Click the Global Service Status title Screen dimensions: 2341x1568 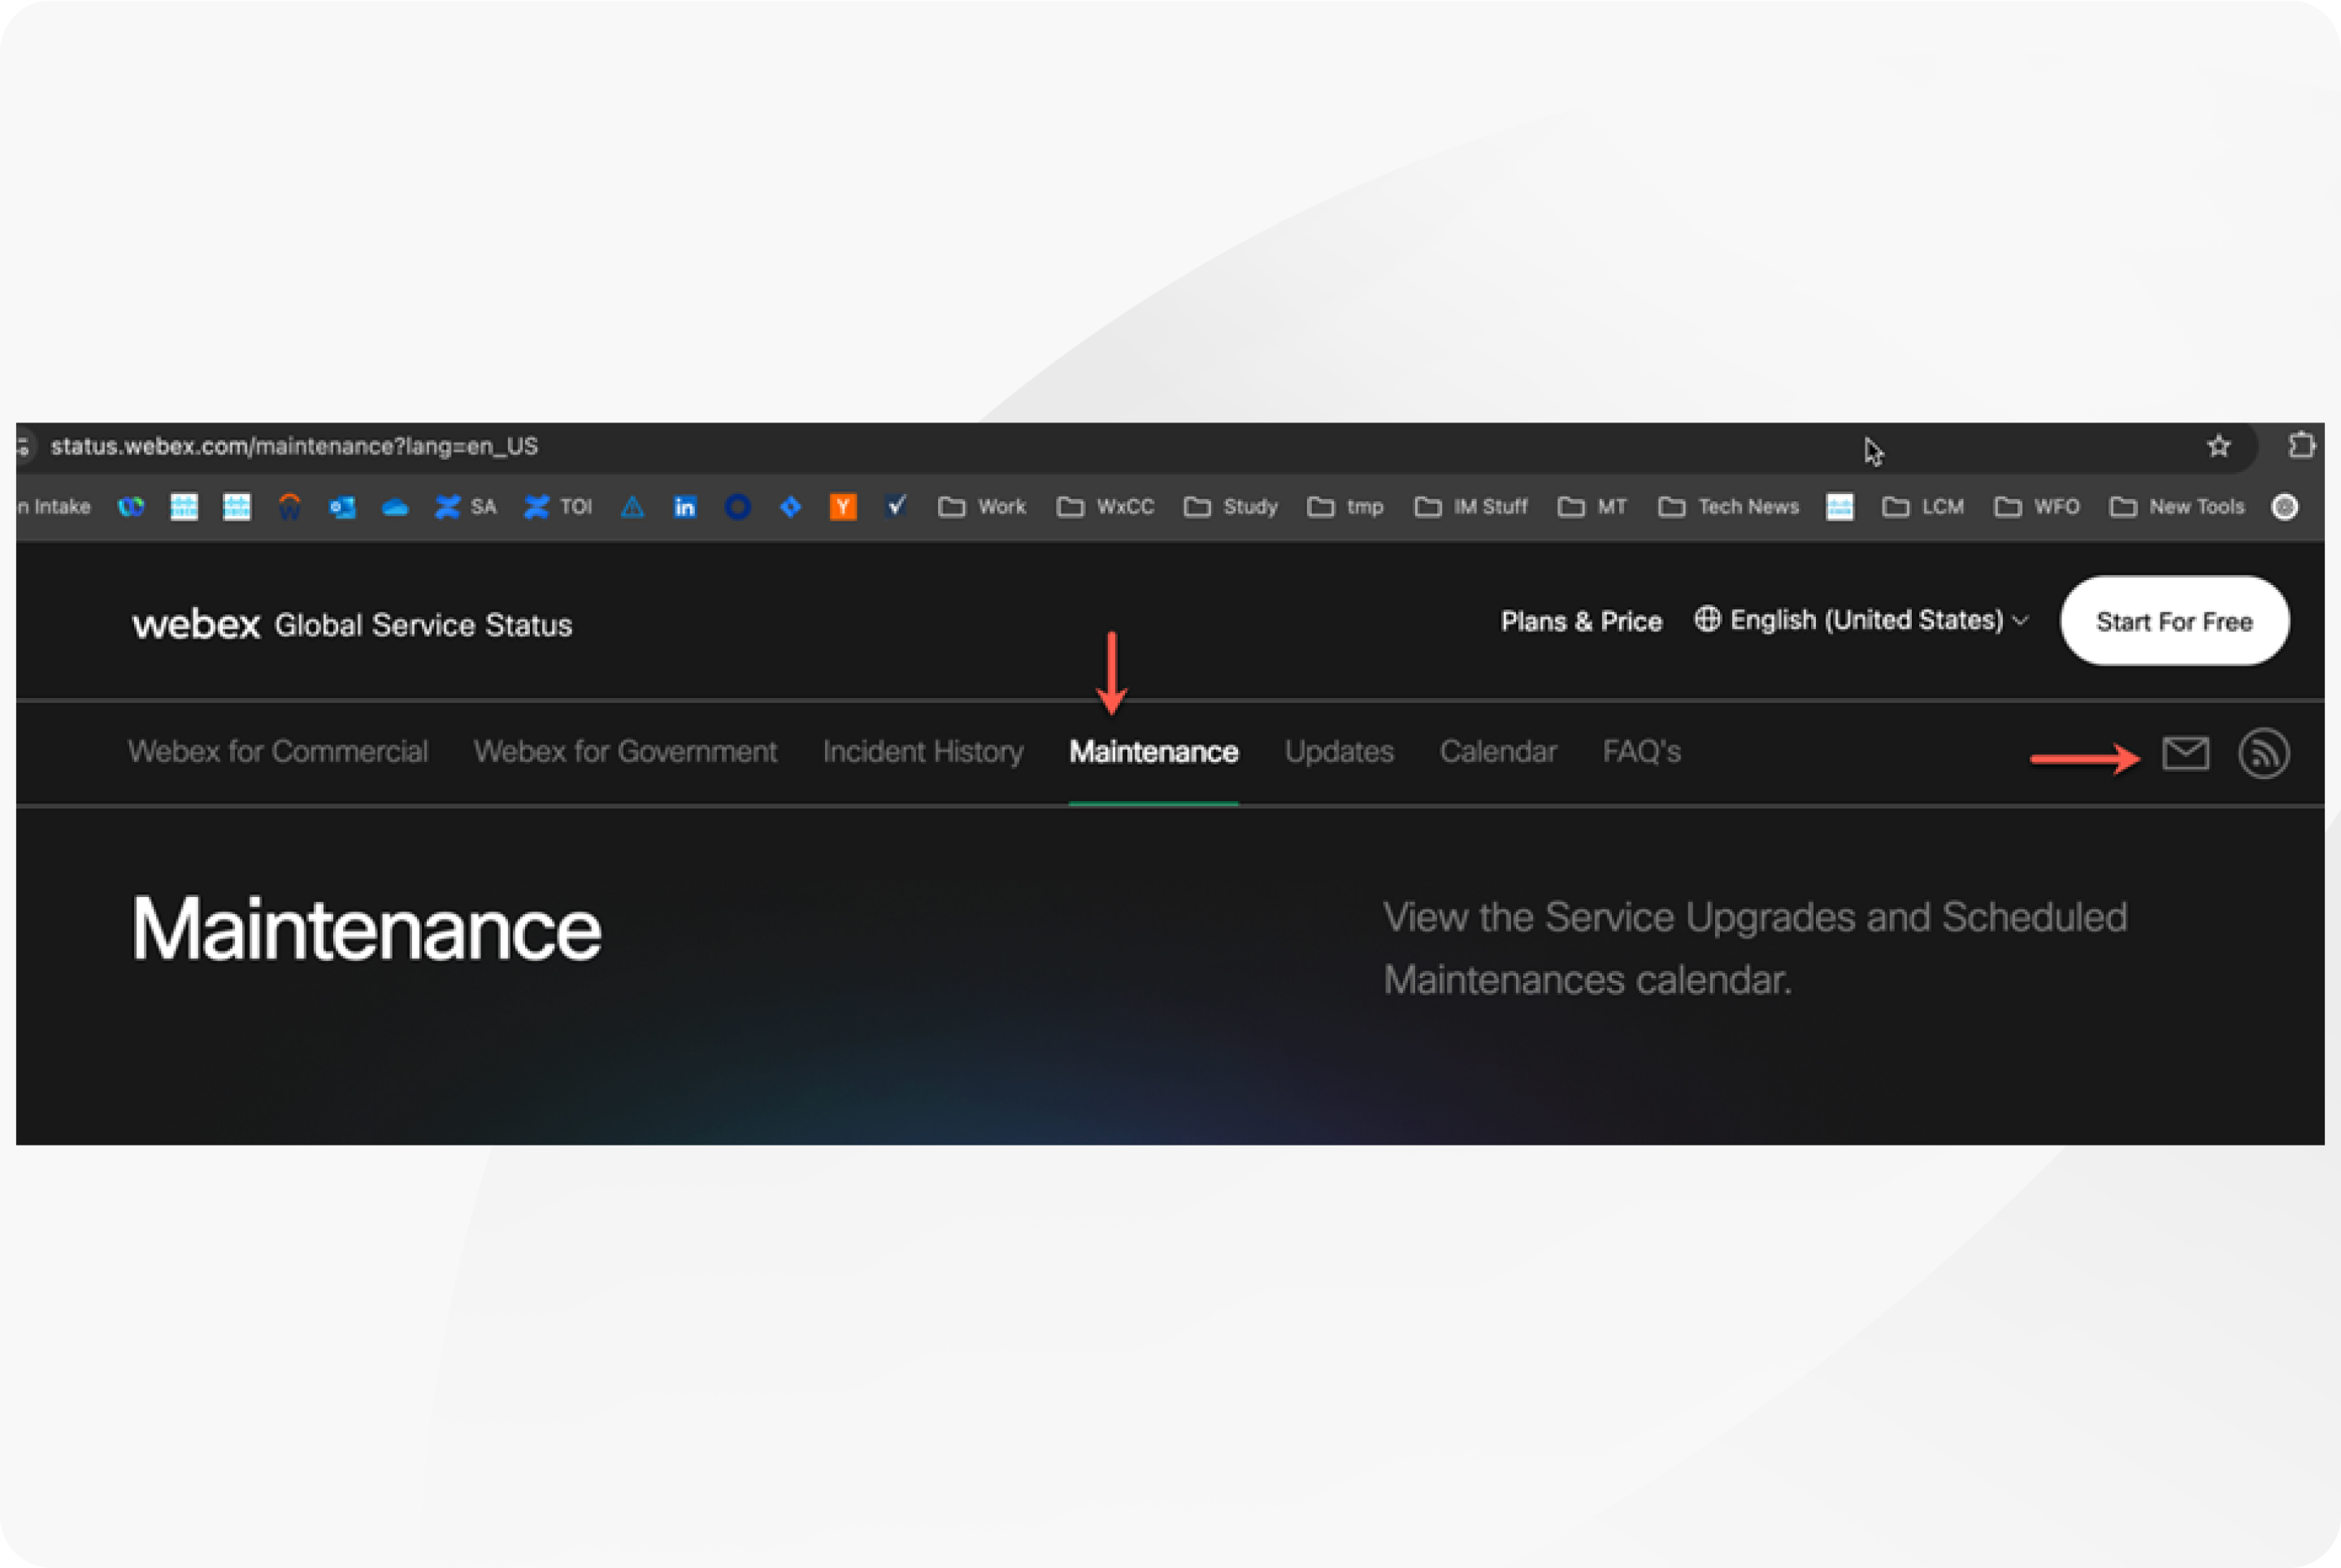(x=423, y=625)
